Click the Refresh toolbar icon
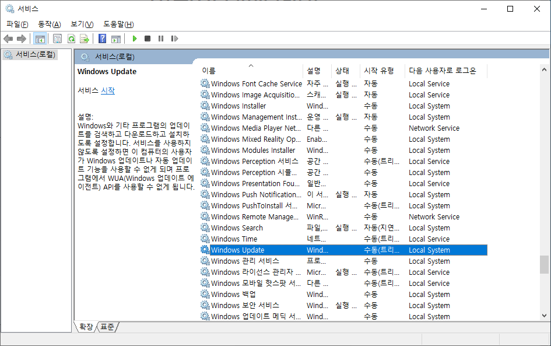Image resolution: width=551 pixels, height=346 pixels. click(x=71, y=39)
